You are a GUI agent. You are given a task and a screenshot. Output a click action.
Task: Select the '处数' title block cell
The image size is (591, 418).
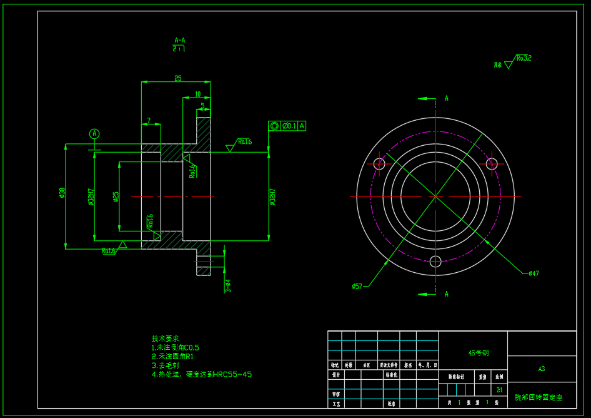tap(349, 365)
